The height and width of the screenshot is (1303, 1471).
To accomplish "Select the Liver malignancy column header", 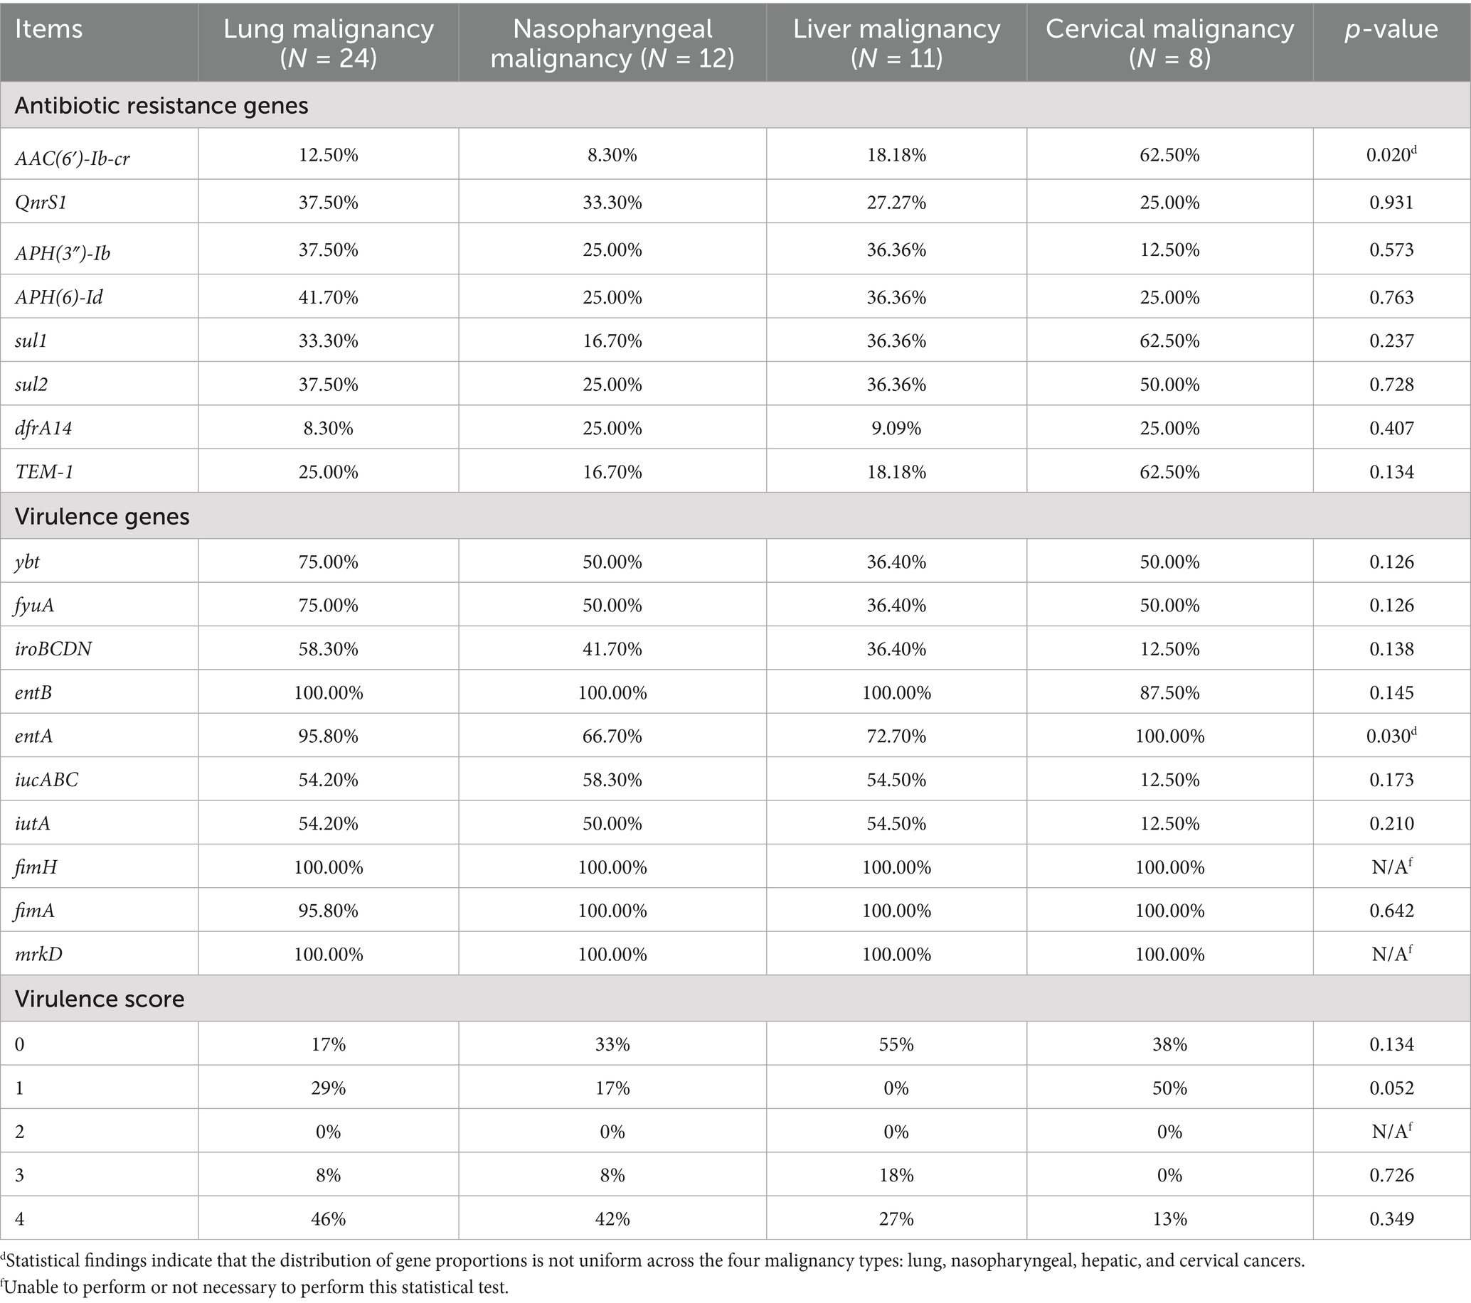I will click(x=896, y=43).
